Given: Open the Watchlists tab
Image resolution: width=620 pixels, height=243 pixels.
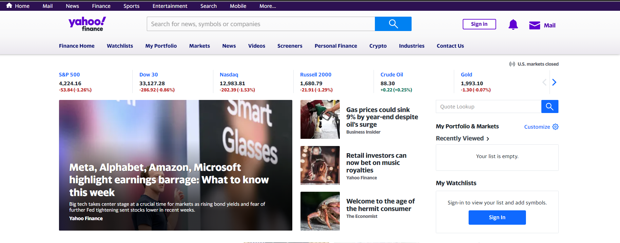Looking at the screenshot, I should [x=120, y=46].
